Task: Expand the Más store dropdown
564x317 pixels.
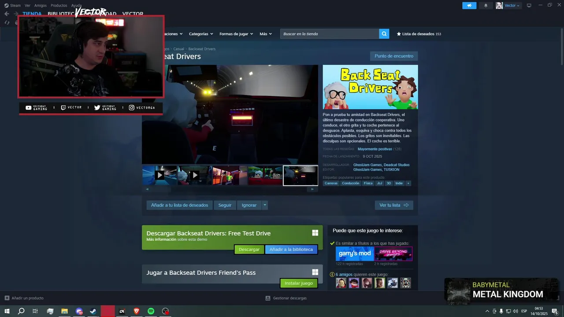Action: click(x=266, y=34)
